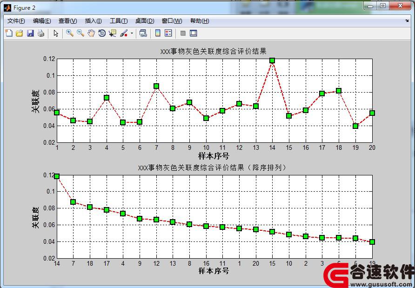Click the upper plot 关联度 y-axis label
The width and height of the screenshot is (415, 288).
point(35,101)
